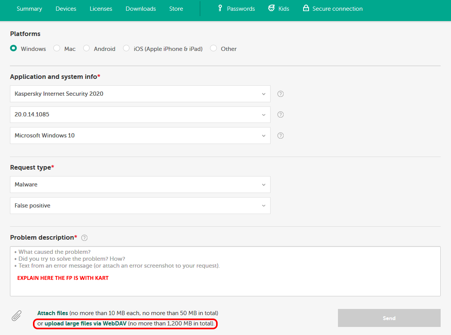
Task: Open the Kids section
Action: (284, 9)
